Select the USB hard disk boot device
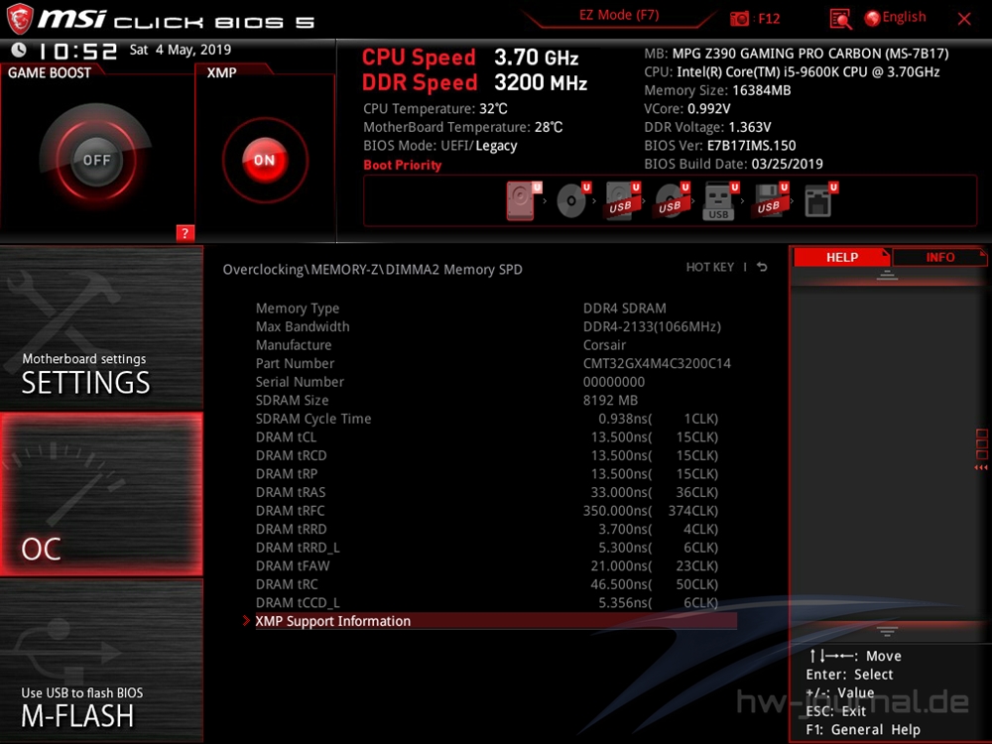Image resolution: width=992 pixels, height=744 pixels. pyautogui.click(x=621, y=200)
